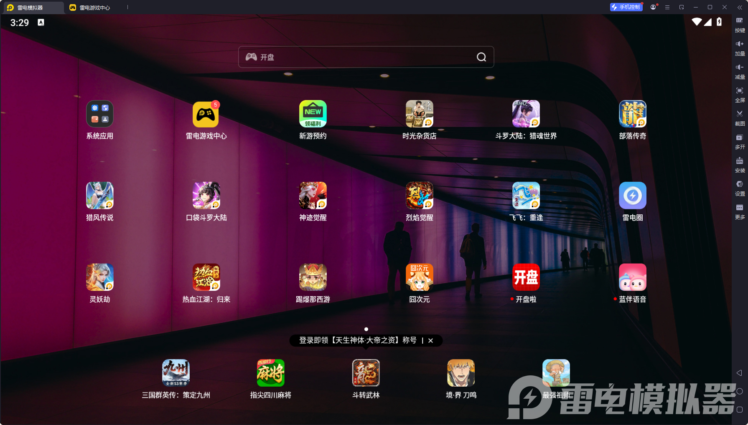The image size is (748, 425).
Task: Switch to 雷电模拟器 tab
Action: [x=33, y=8]
